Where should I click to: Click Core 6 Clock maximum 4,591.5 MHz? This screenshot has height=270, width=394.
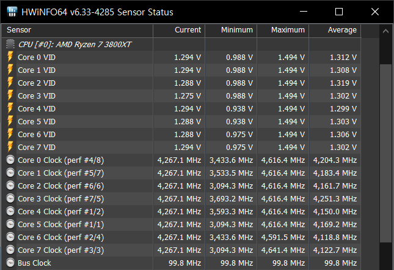(283, 238)
